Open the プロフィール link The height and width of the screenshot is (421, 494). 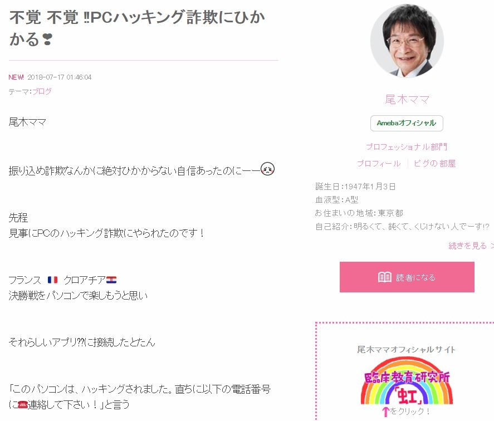coord(379,163)
